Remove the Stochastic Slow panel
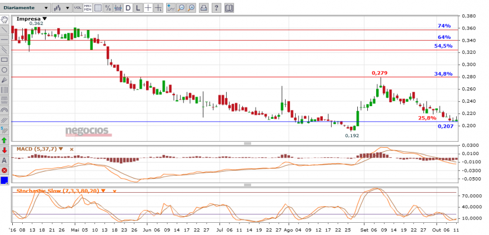Image resolution: width=489 pixels, height=235 pixels. click(115, 191)
